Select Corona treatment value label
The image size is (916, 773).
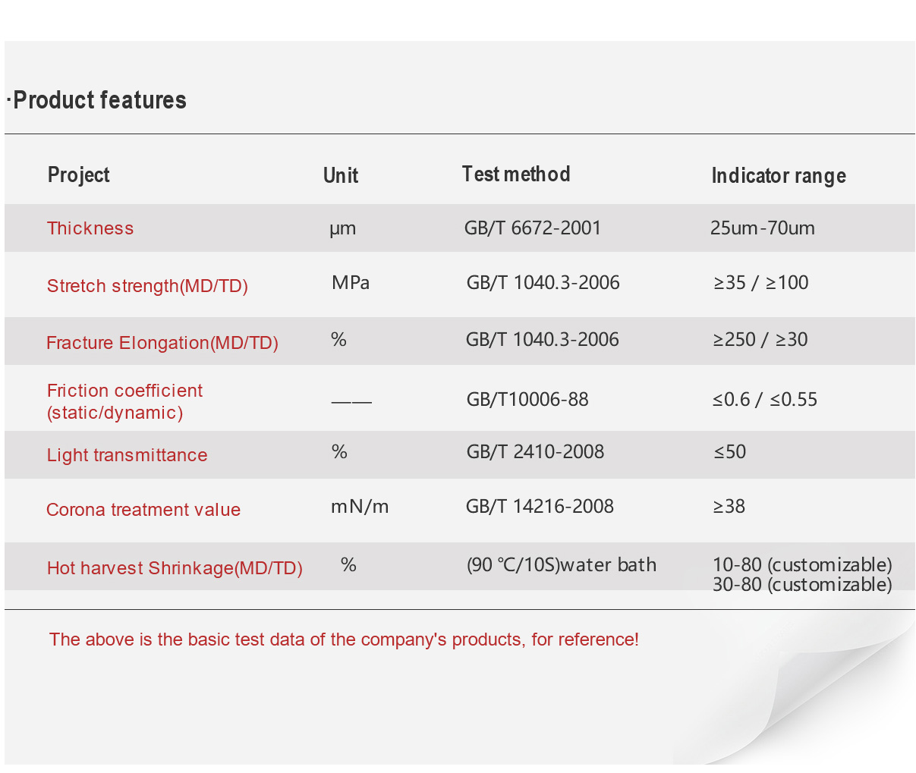(143, 510)
